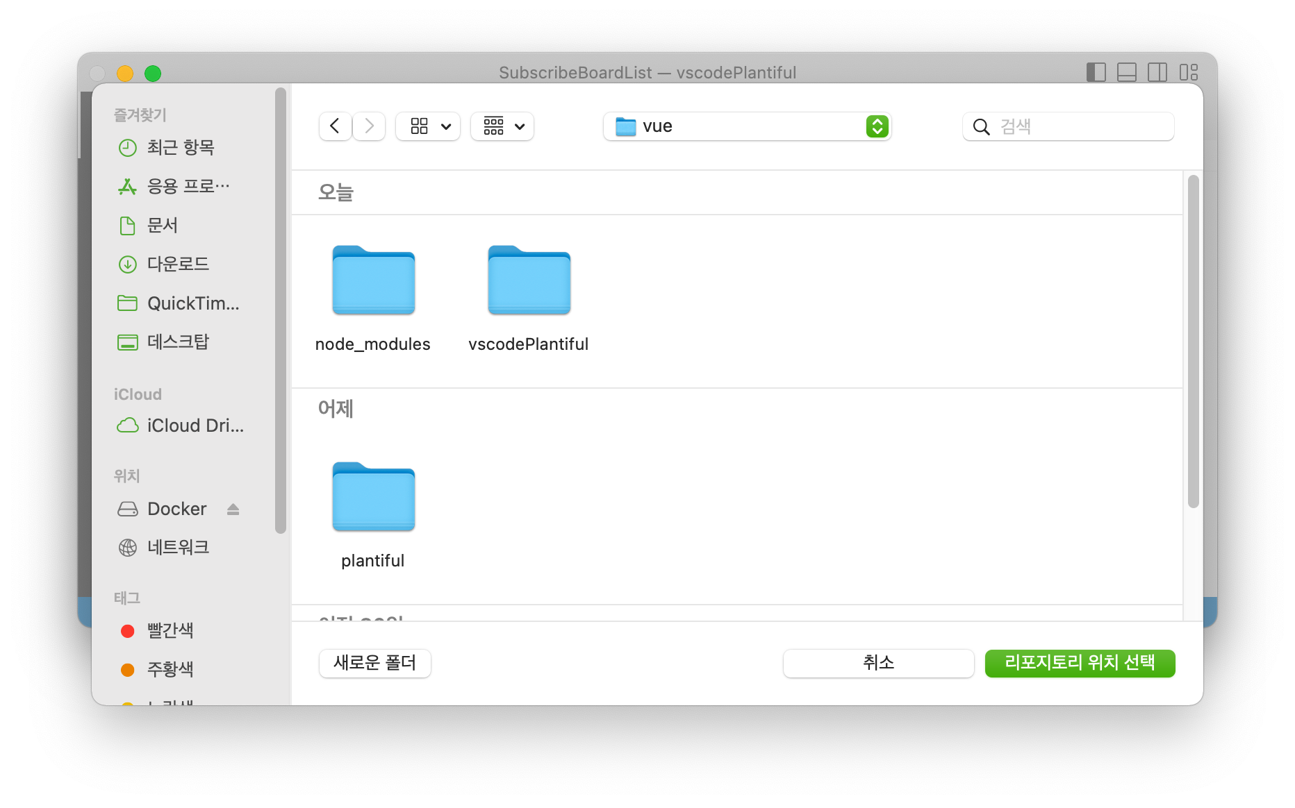This screenshot has height=808, width=1295.
Task: Click the magnifying glass search icon
Action: tap(981, 127)
